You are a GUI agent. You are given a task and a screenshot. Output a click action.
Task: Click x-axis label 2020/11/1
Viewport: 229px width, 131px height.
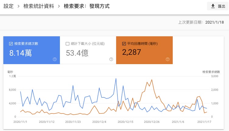(20, 122)
